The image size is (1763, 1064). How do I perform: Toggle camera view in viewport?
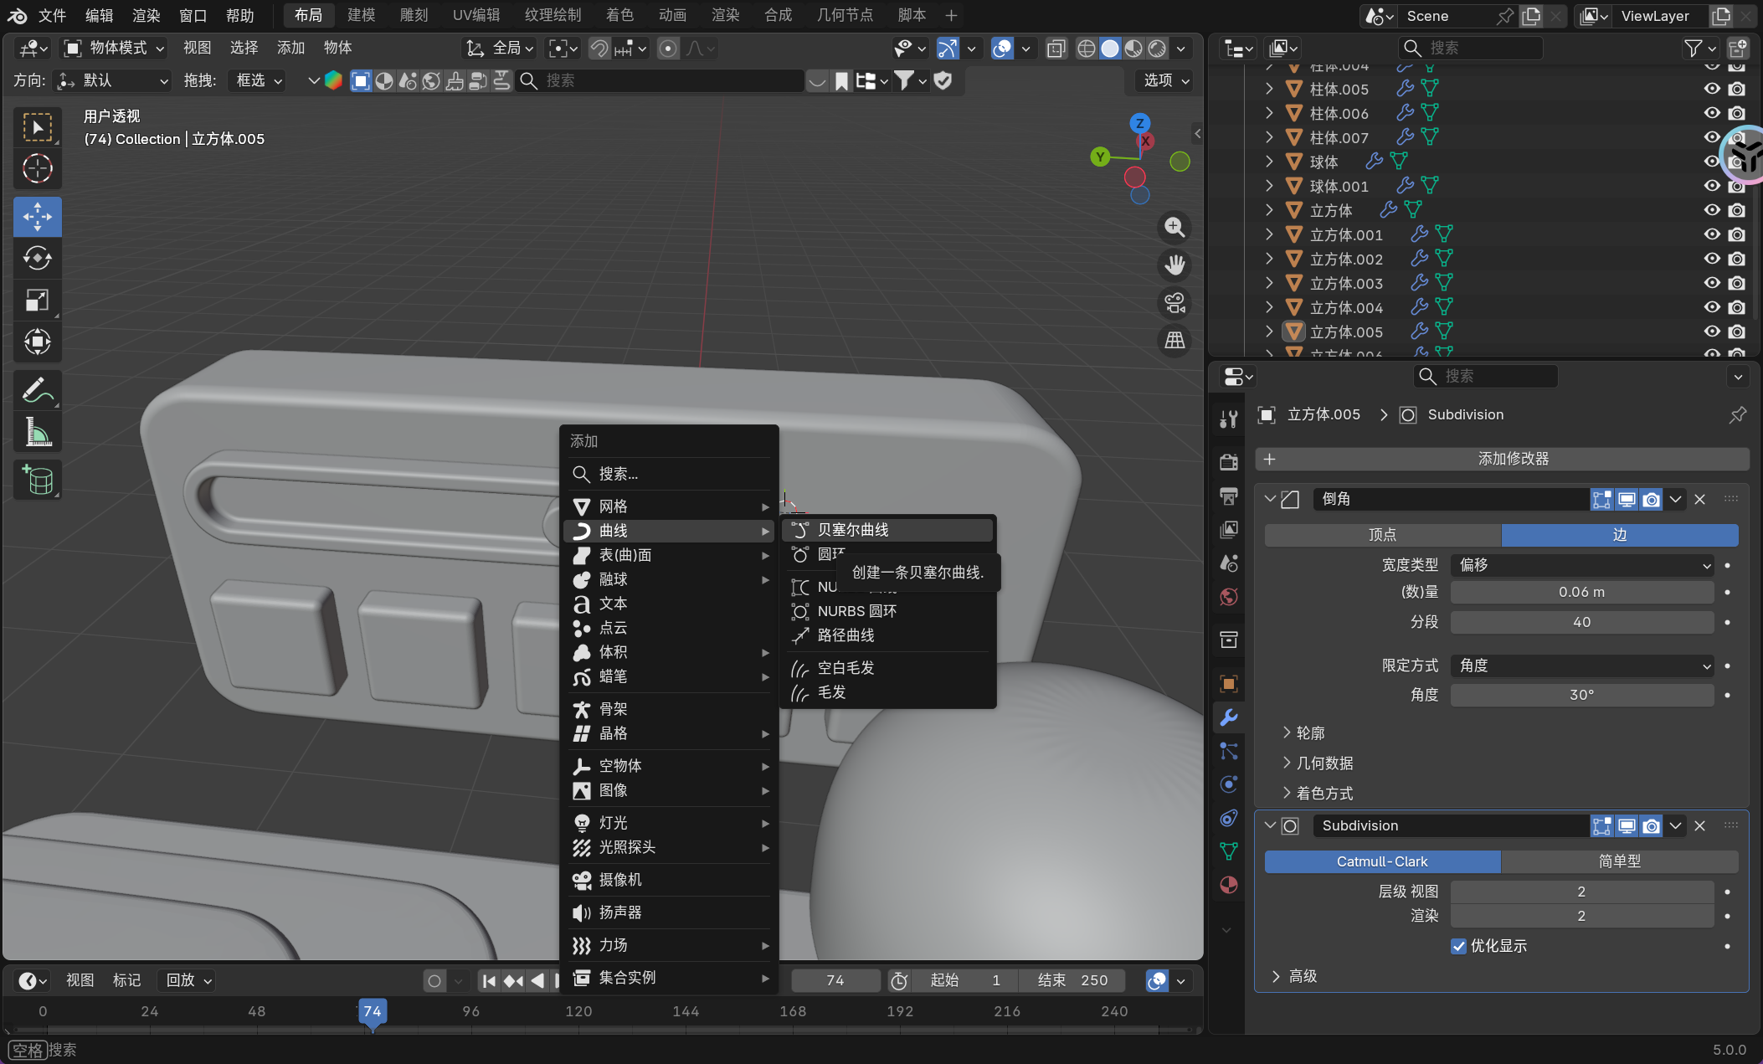1174,303
